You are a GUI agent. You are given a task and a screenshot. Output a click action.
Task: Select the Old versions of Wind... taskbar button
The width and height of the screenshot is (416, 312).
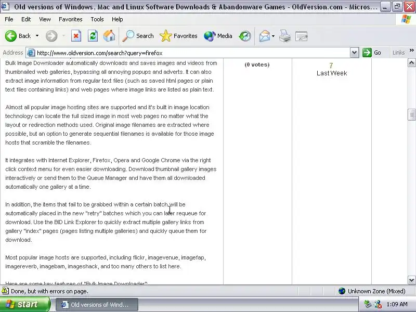tap(97, 305)
